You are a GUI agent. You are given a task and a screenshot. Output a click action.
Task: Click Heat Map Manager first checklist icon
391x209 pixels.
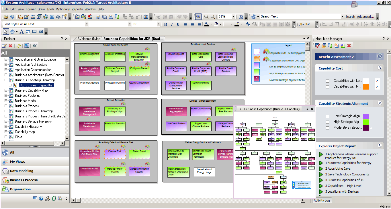pos(317,46)
